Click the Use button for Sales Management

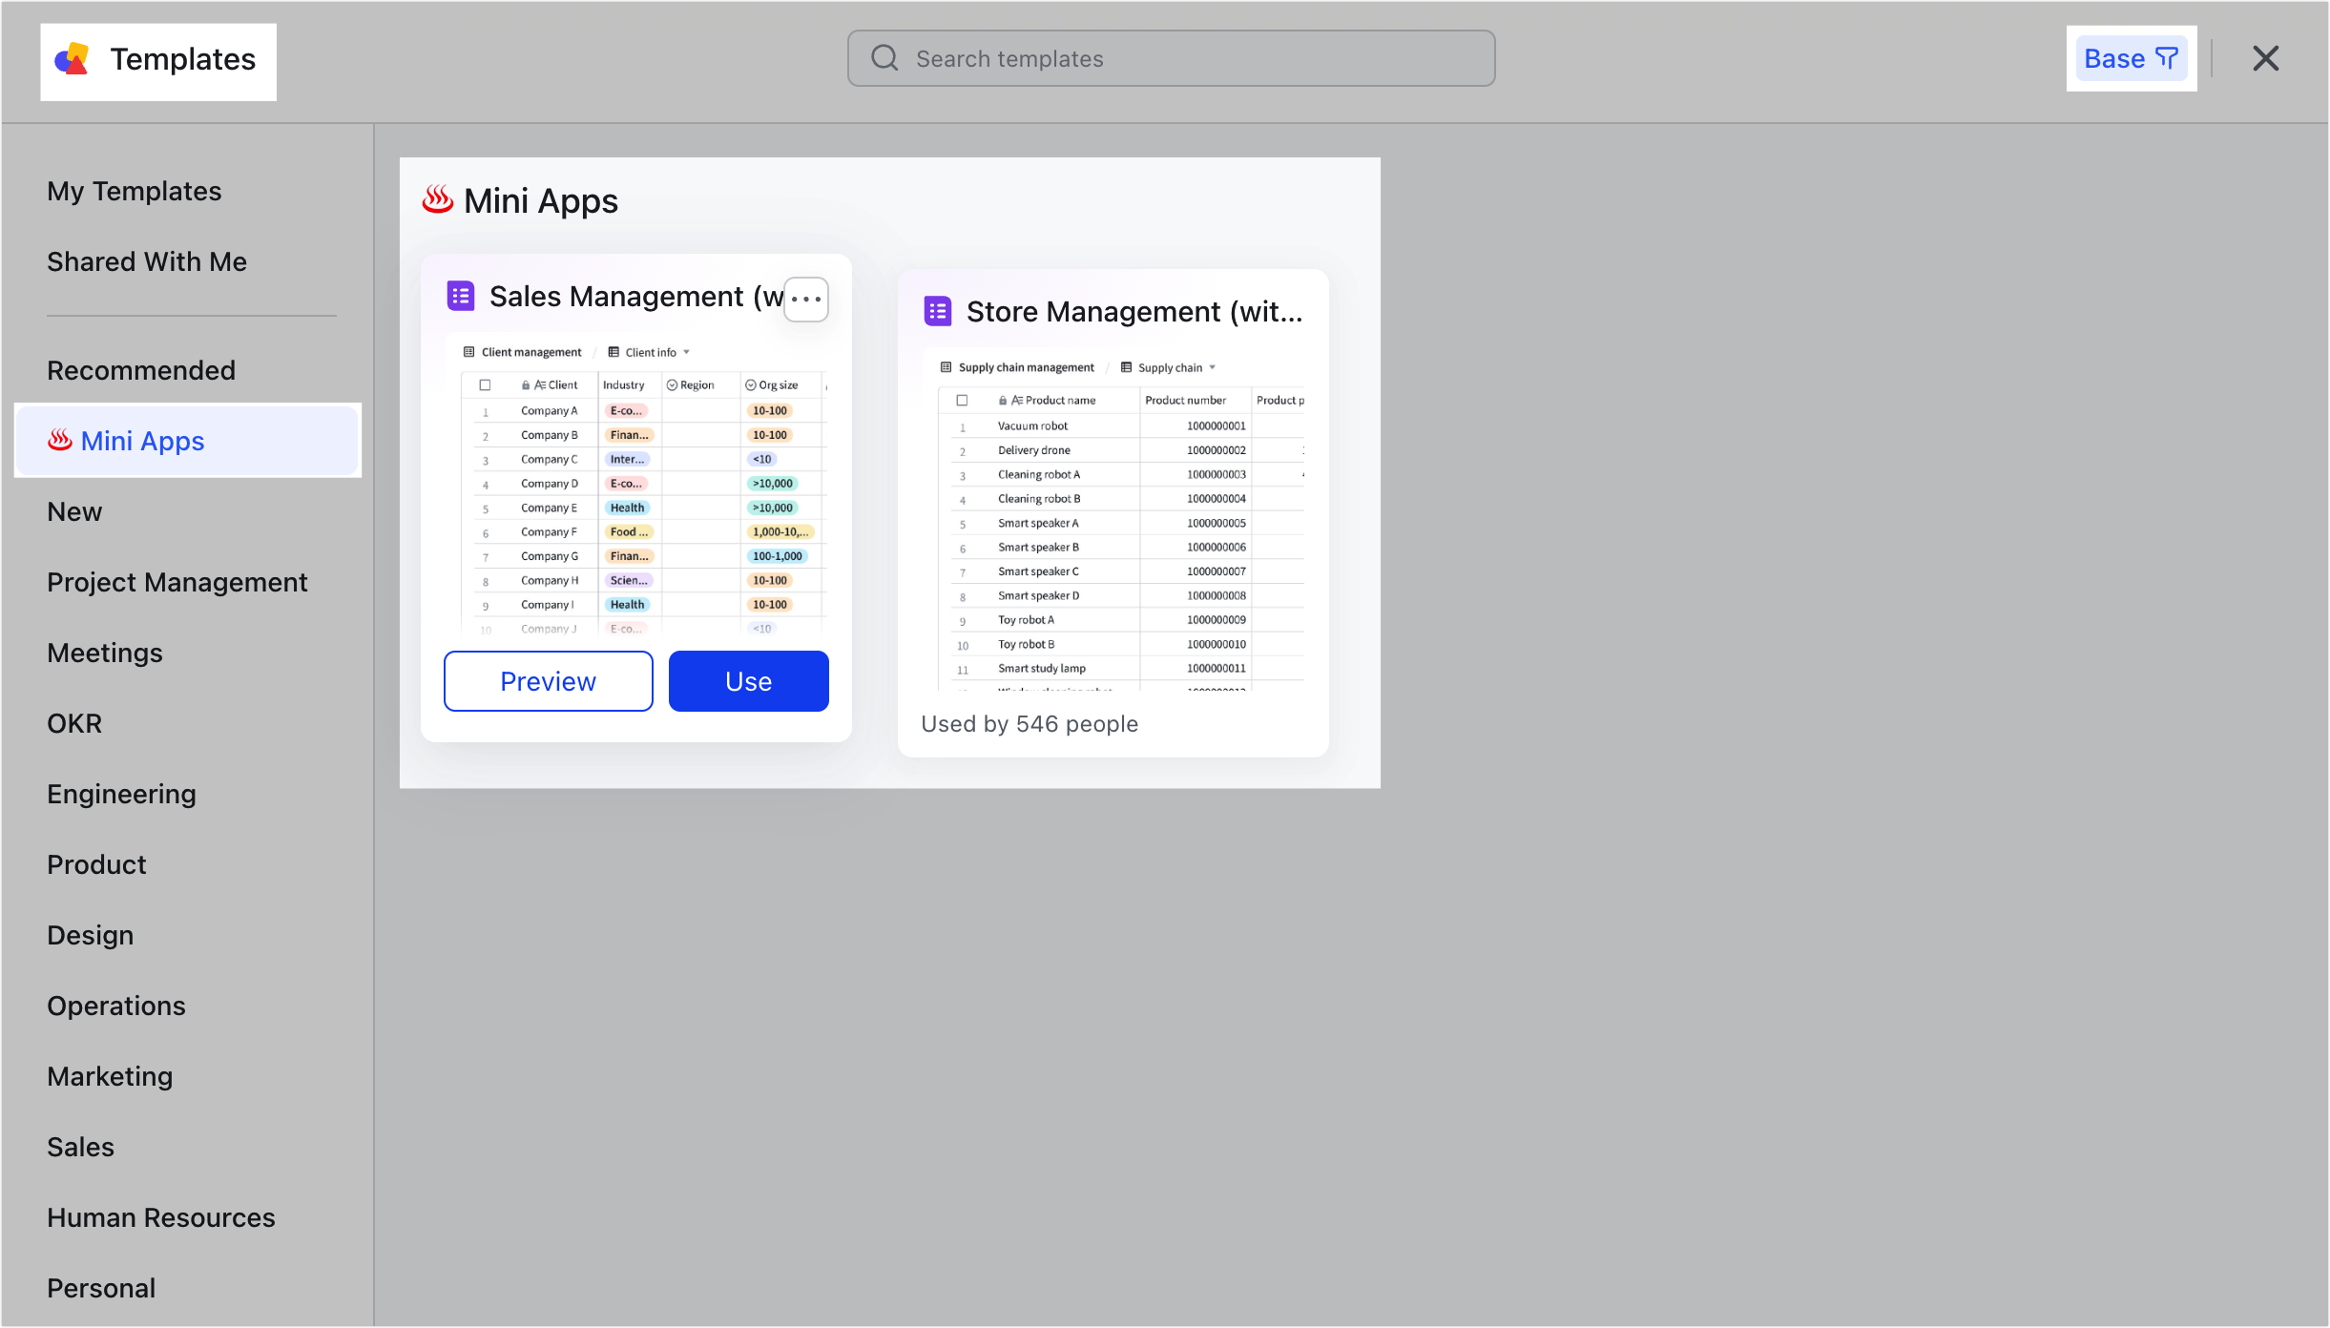(x=748, y=680)
